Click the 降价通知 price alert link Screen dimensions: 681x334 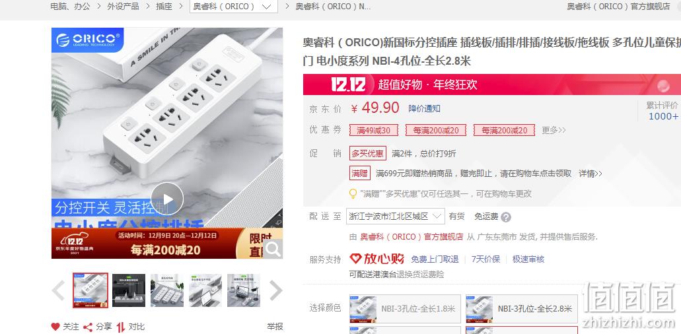click(424, 108)
